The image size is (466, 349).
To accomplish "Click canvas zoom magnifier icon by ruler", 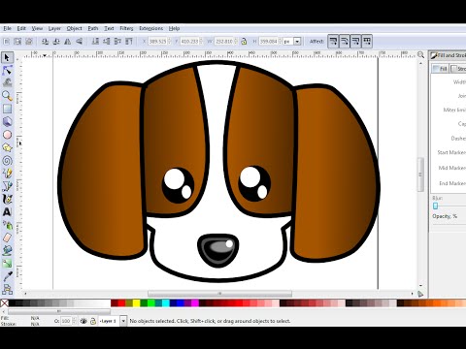I will tap(420, 55).
